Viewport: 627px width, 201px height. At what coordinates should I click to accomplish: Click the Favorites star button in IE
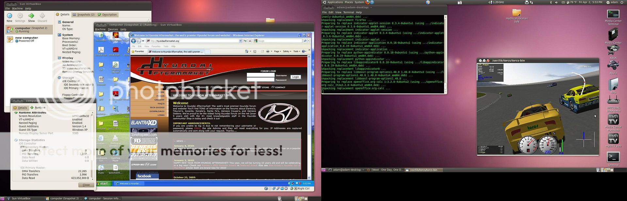137,52
